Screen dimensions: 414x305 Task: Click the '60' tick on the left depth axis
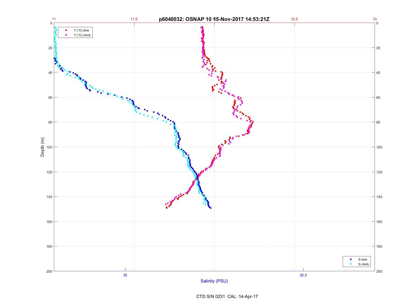pyautogui.click(x=50, y=98)
